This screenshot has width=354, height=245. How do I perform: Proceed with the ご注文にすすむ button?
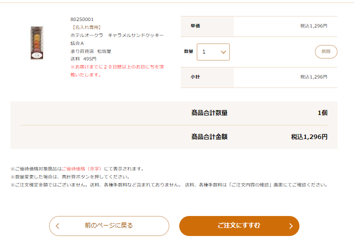[239, 226]
